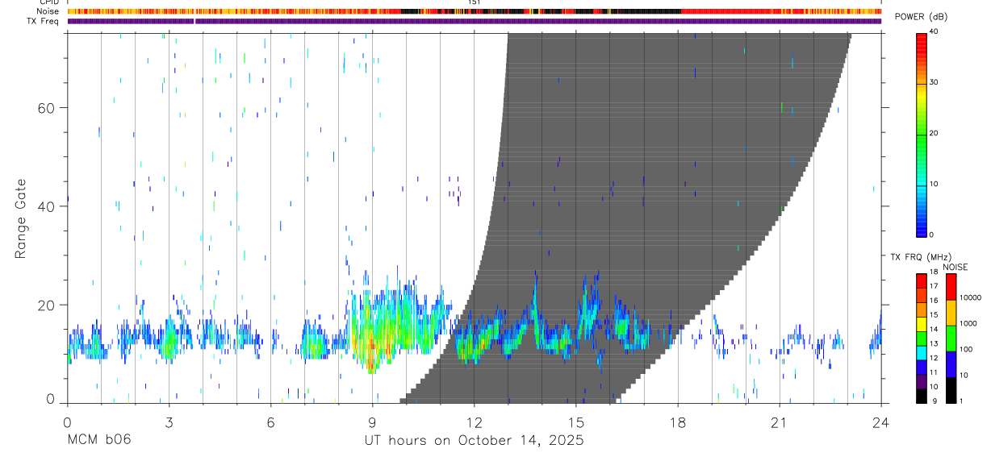Click the 100 label on the noise scale
Screen dimensions: 991x457
967,349
